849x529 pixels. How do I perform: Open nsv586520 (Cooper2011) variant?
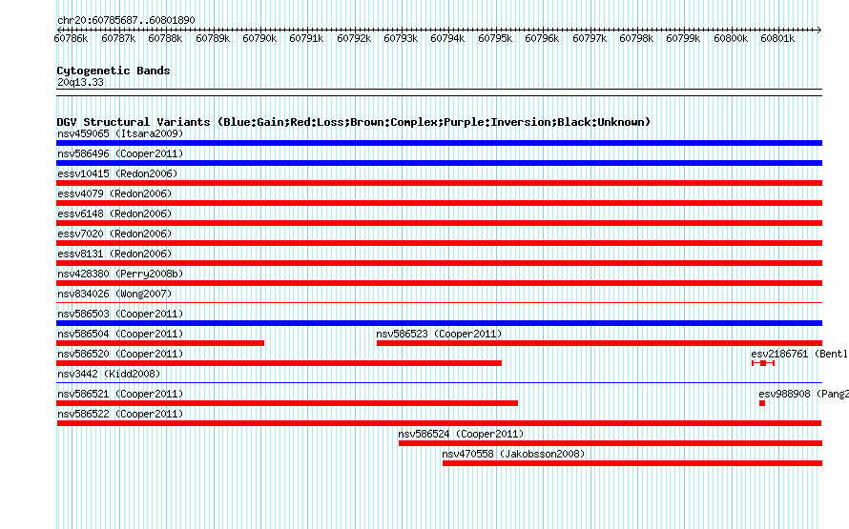pyautogui.click(x=120, y=354)
